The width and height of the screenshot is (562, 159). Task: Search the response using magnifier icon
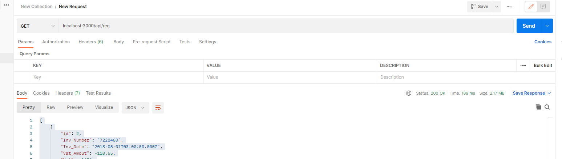tap(547, 107)
